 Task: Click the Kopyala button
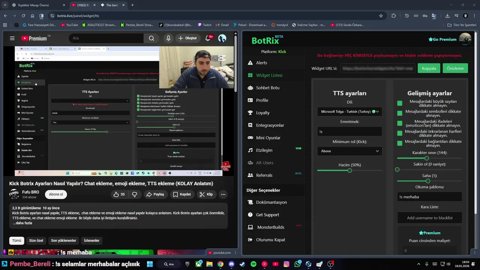tap(429, 68)
